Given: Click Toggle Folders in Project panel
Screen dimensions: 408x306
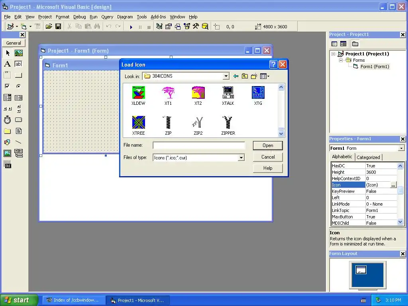Looking at the screenshot, I should (x=355, y=44).
